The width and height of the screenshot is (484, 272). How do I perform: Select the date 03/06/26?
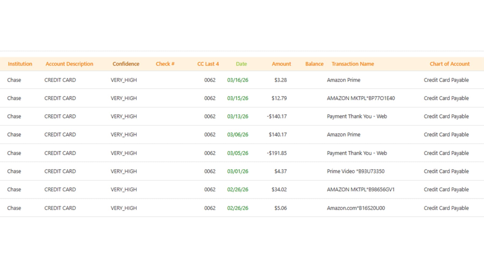(x=238, y=135)
